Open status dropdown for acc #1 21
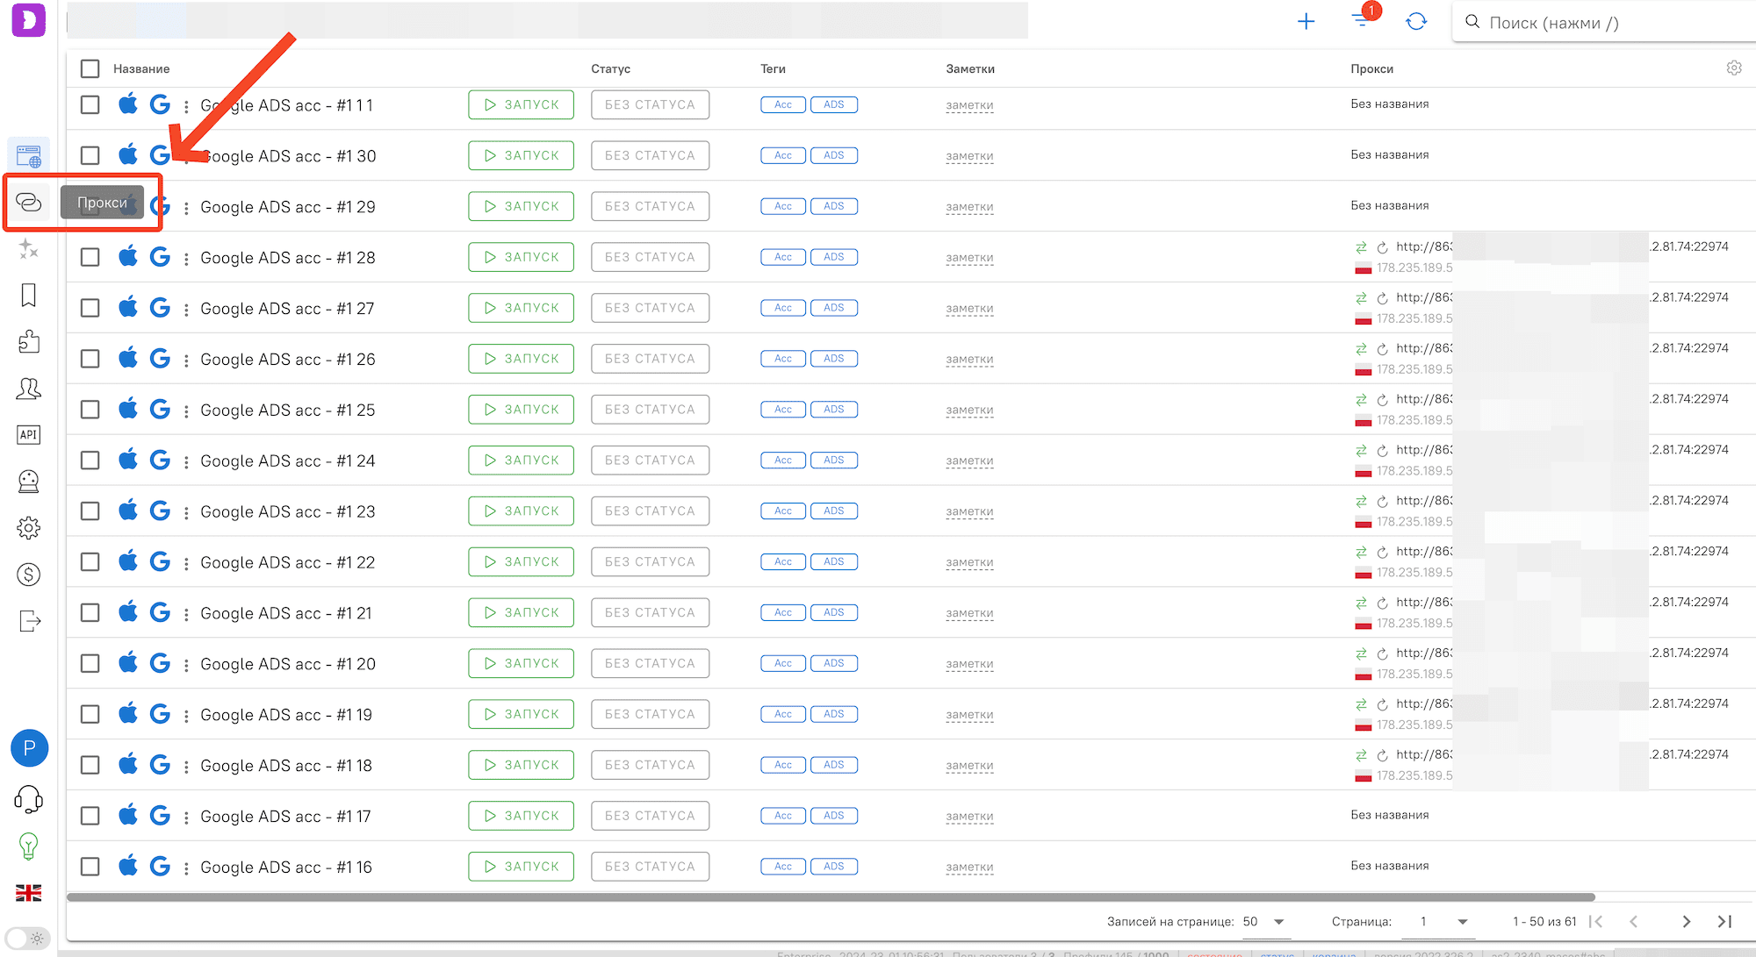 650,612
